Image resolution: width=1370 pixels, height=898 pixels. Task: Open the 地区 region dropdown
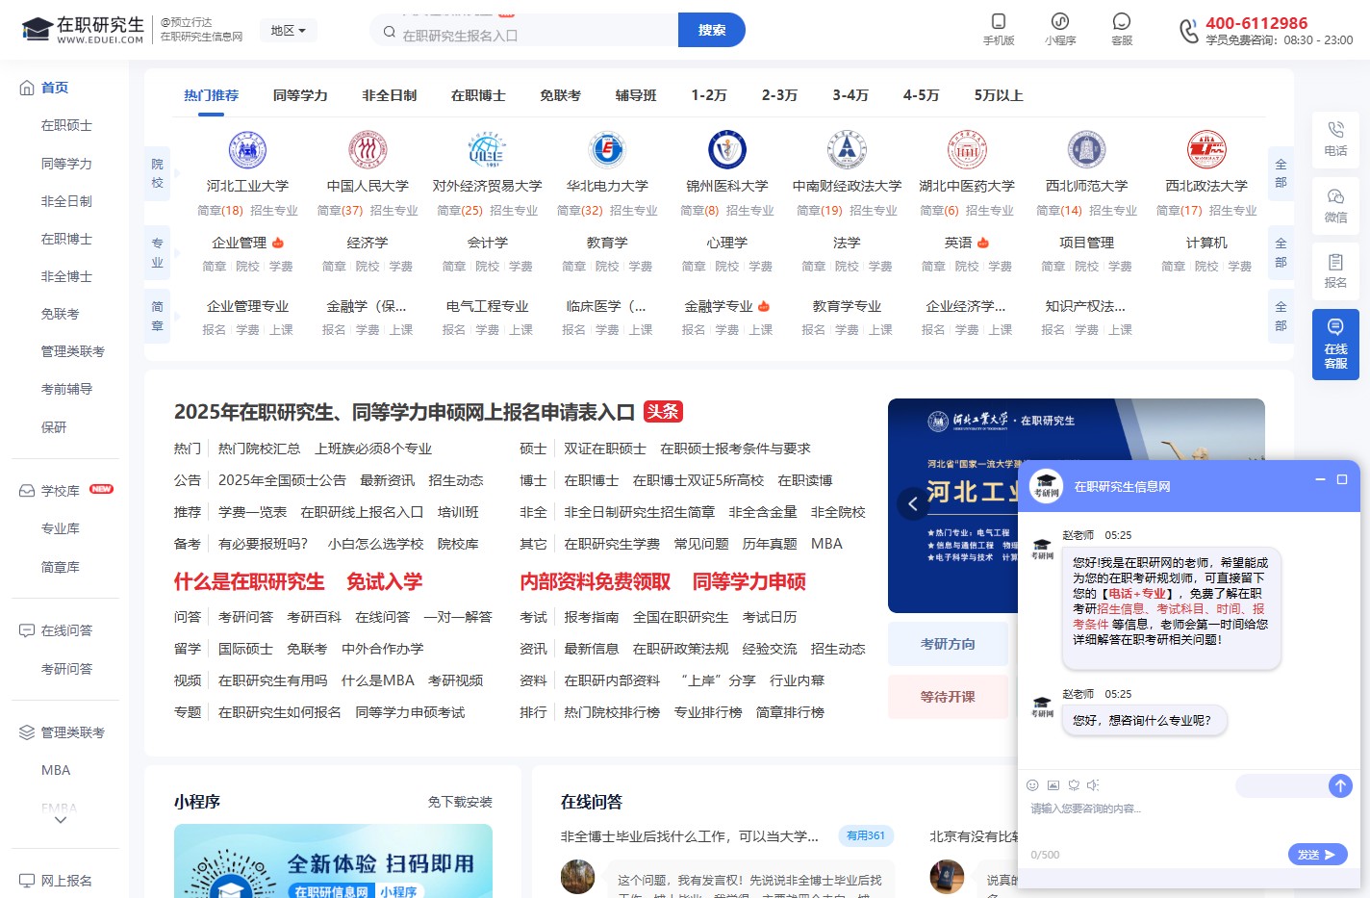coord(288,31)
